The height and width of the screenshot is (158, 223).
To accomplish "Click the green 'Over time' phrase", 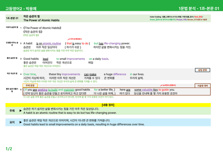I will point(30,74).
